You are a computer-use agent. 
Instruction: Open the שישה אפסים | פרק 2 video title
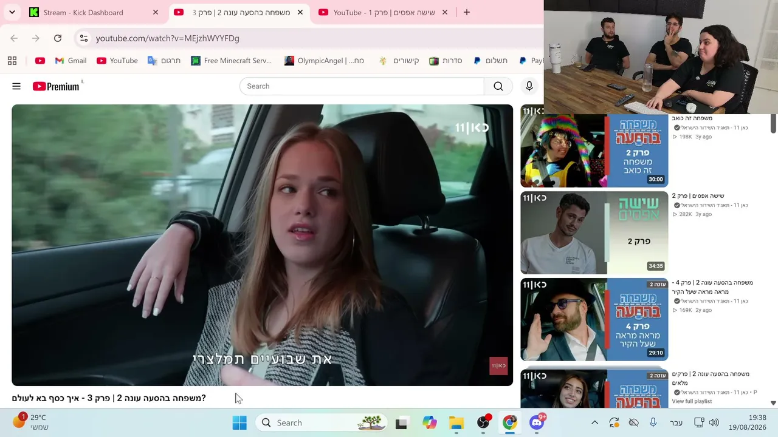click(698, 196)
